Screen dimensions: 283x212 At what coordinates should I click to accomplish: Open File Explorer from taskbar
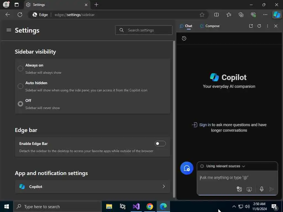(109, 206)
